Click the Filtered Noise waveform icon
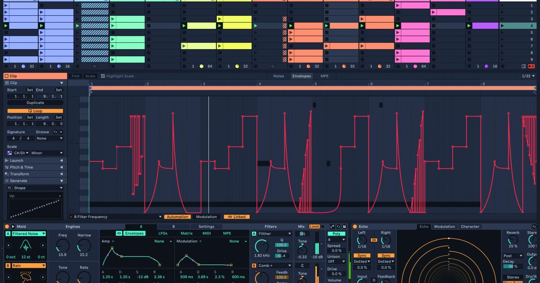The width and height of the screenshot is (540, 283). click(x=25, y=246)
